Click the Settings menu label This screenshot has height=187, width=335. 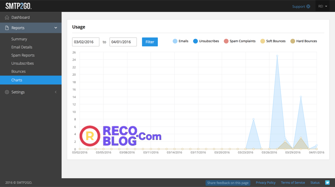click(18, 92)
